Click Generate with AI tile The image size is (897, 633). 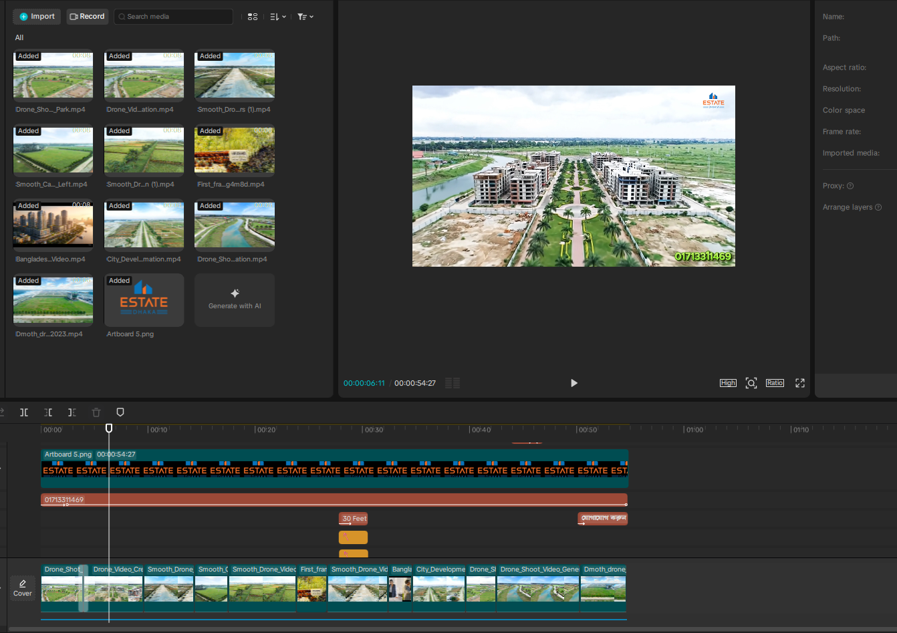pyautogui.click(x=235, y=300)
